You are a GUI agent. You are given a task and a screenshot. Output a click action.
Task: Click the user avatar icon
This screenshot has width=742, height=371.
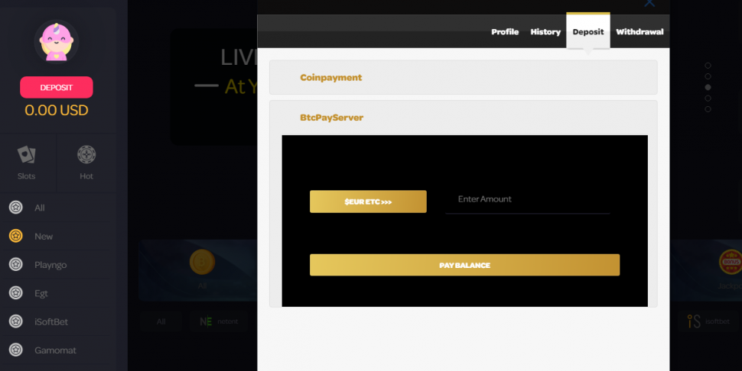(x=56, y=41)
